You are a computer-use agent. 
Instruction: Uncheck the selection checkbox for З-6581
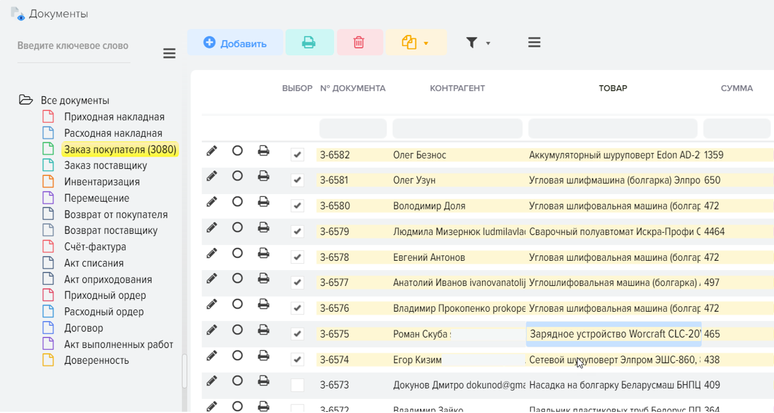pyautogui.click(x=297, y=180)
